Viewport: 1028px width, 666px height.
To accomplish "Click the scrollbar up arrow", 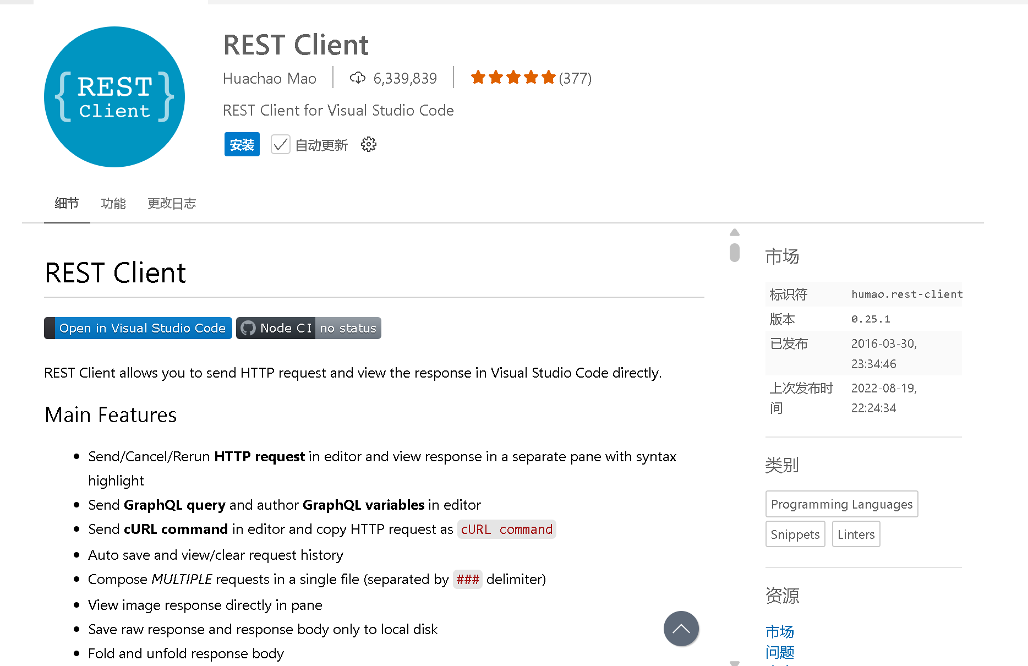I will click(x=734, y=232).
